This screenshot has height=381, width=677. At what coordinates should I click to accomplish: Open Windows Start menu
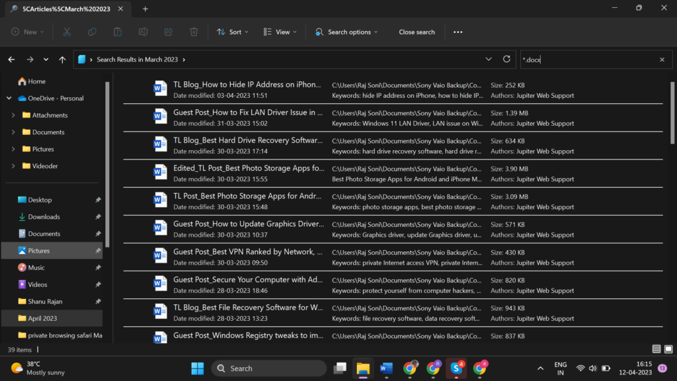(197, 368)
